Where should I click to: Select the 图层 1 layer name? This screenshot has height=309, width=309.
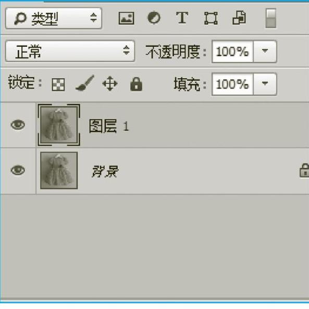109,126
